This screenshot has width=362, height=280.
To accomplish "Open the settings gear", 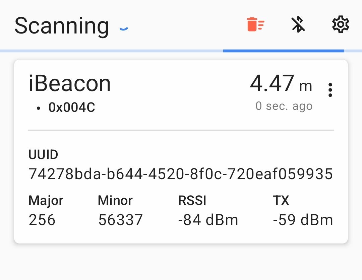I will (341, 25).
